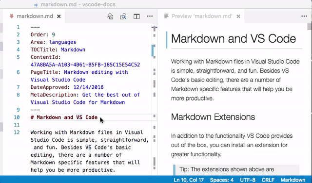Click line number 1 in gutter
Screen dimensions: 312x183
point(18,27)
